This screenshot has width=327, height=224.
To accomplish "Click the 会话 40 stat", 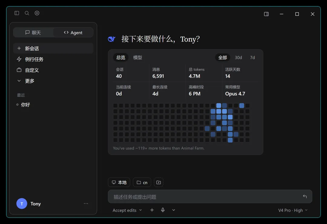I will point(131,73).
